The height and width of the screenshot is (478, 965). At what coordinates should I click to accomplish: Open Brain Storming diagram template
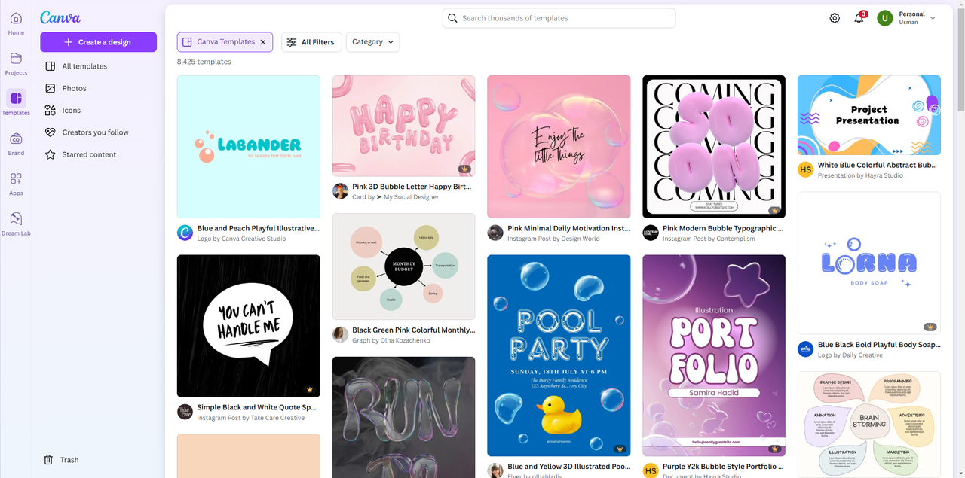click(869, 425)
